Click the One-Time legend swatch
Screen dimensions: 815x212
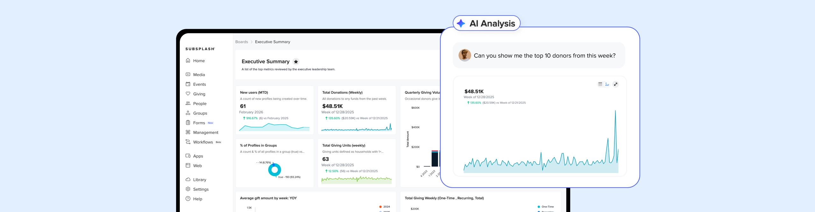click(539, 207)
